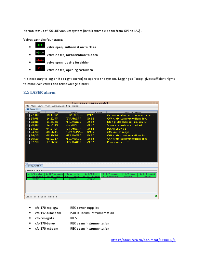This screenshot has height=258, width=199.
Task: Click the row icon beside the 06:57:08 alarm
Action: [x=27, y=129]
